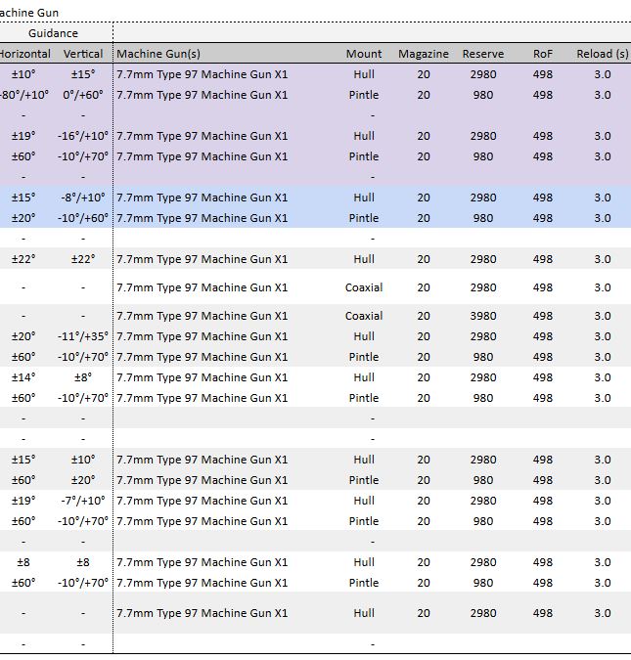The image size is (631, 660).
Task: Select horizontal ±20° beside -11°/+35°
Action: pos(23,336)
